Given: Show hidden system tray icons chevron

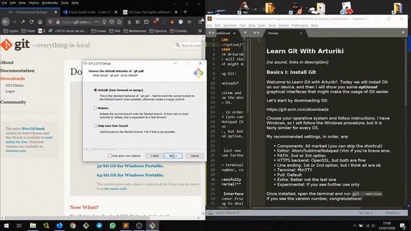Looking at the screenshot, I should click(x=354, y=225).
